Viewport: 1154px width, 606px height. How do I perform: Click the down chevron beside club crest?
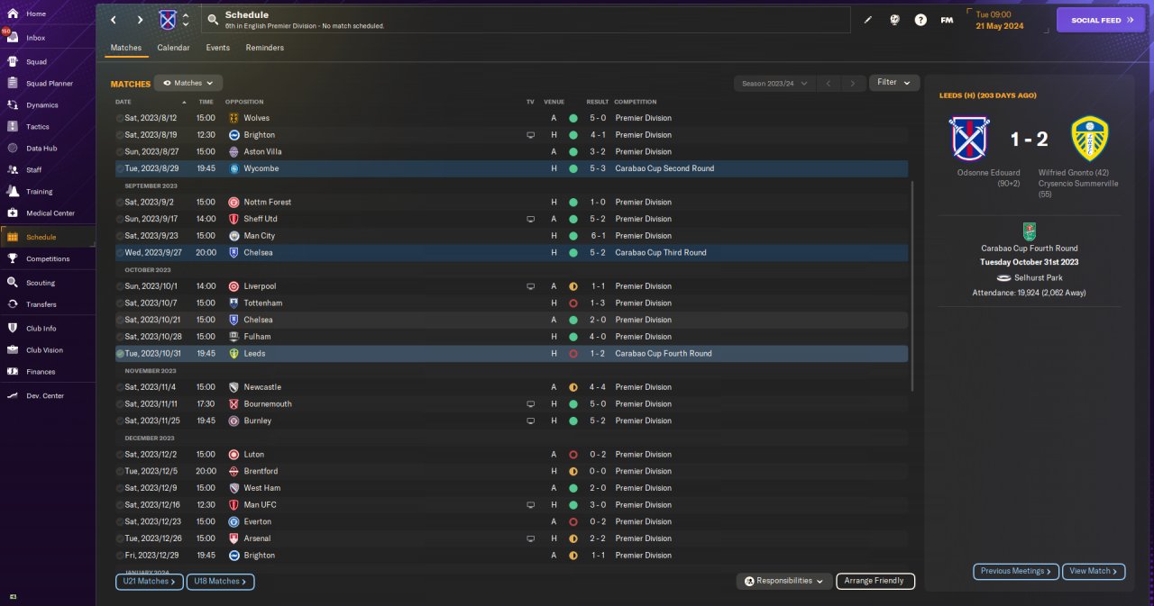pos(186,24)
